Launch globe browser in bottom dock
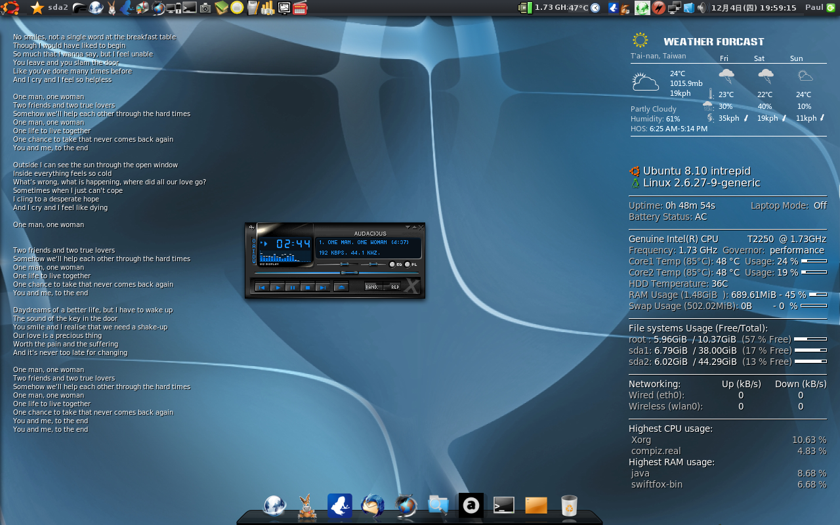The image size is (840, 525). pyautogui.click(x=274, y=505)
